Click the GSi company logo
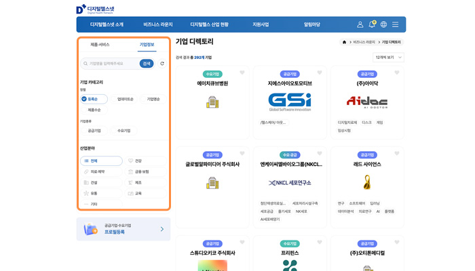Image resolution: width=475 pixels, height=271 pixels. click(290, 102)
